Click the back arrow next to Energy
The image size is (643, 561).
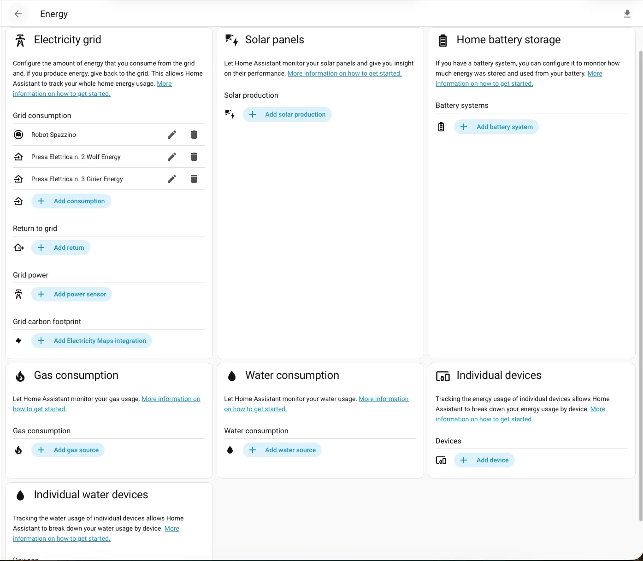coord(18,14)
